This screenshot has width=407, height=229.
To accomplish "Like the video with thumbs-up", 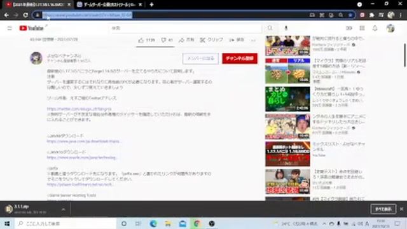I will click(146, 40).
